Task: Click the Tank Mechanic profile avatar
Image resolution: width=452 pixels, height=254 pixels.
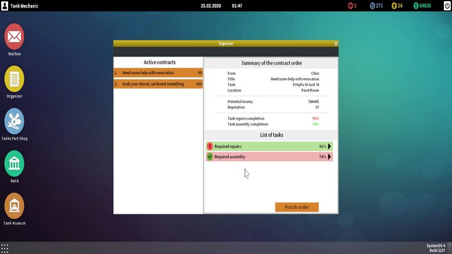Action: tap(5, 6)
